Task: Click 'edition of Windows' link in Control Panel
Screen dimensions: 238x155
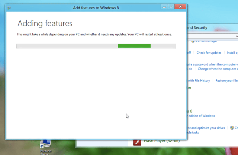Action: [x=202, y=116]
